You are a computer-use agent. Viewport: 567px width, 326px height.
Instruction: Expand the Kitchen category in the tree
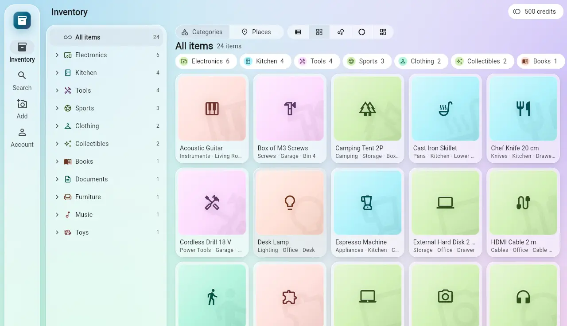coord(57,73)
